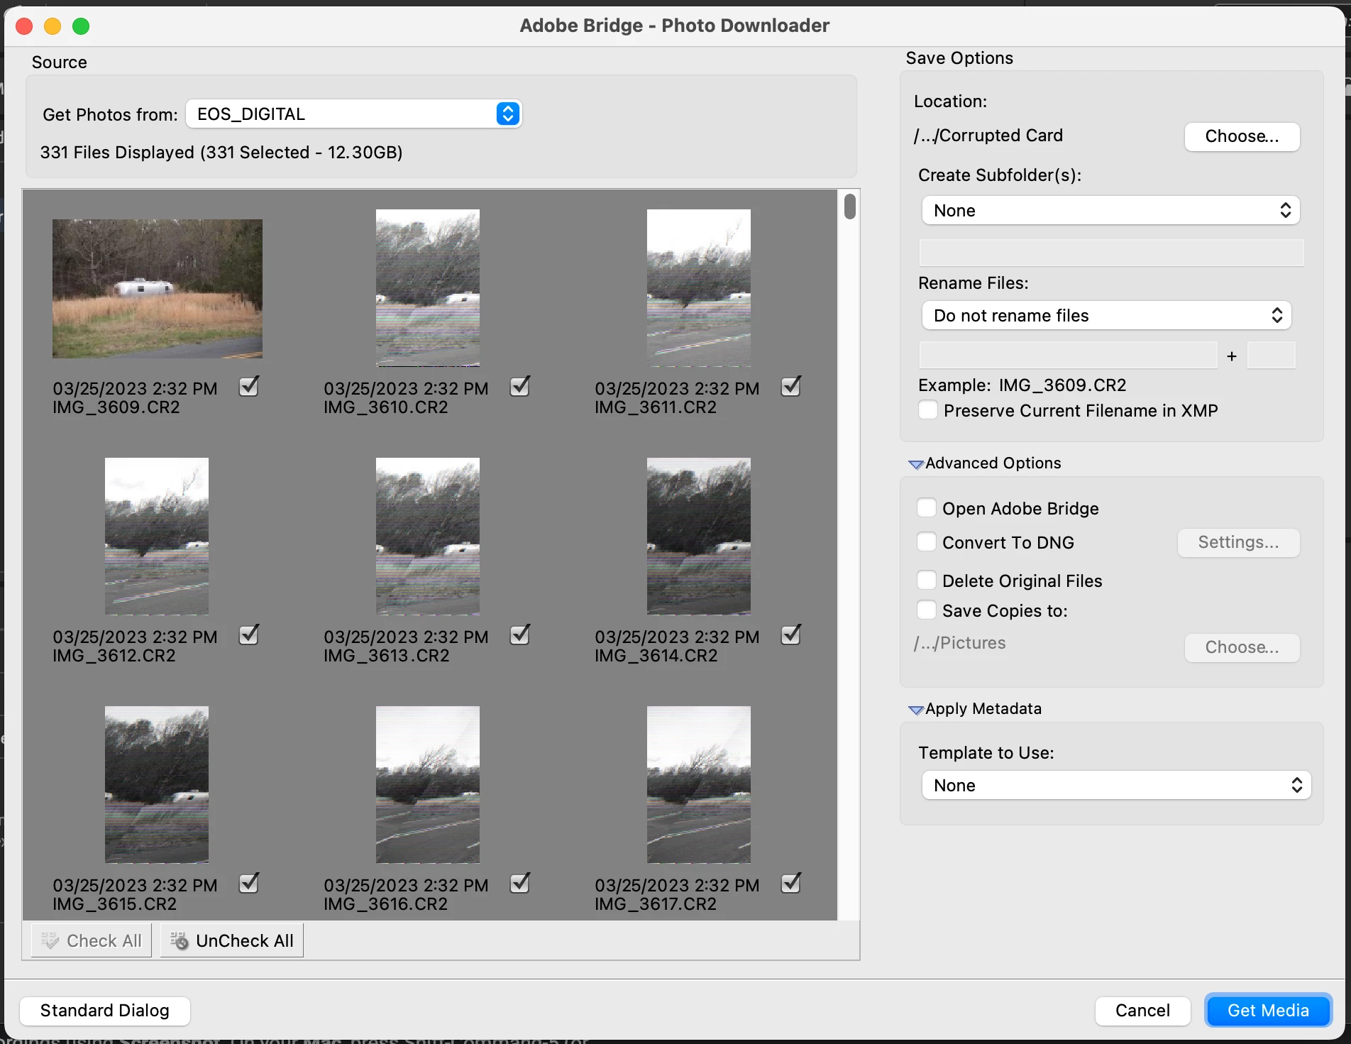Toggle Save Copies to checkbox
The height and width of the screenshot is (1044, 1351).
click(927, 610)
